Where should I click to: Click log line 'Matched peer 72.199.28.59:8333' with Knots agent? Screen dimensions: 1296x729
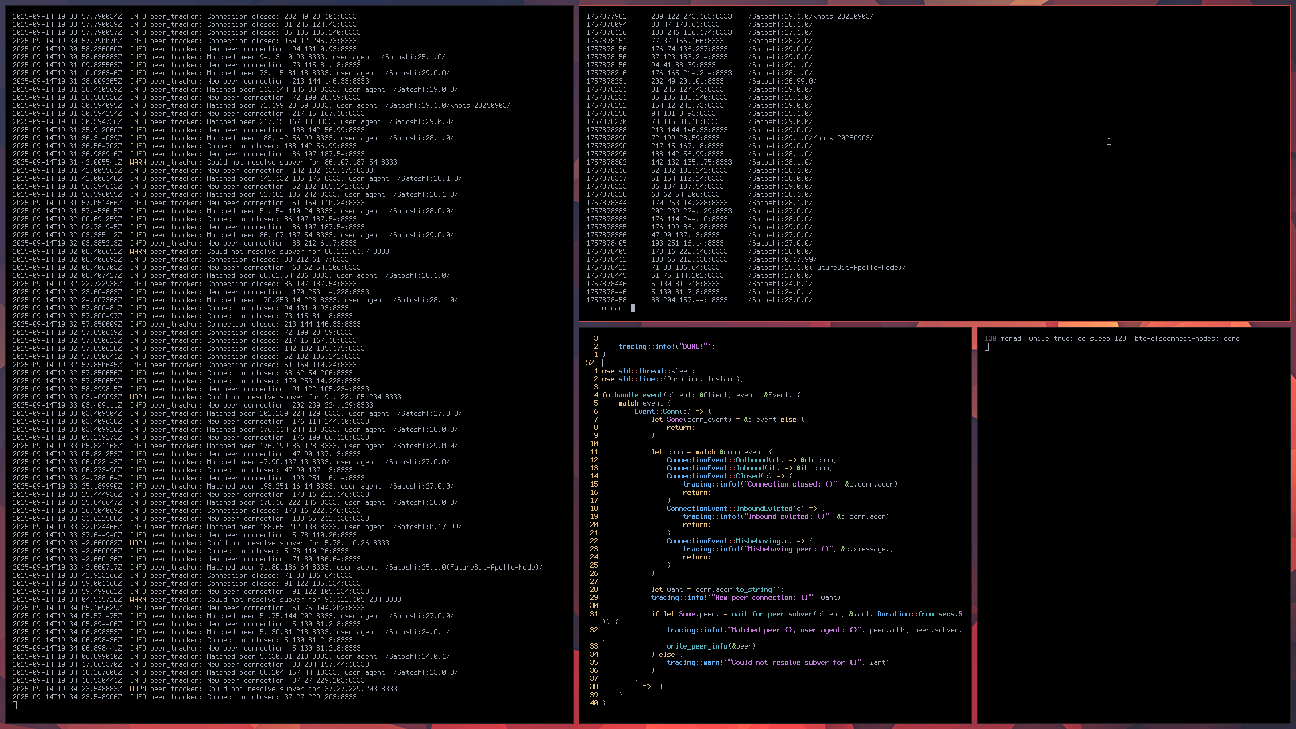[x=261, y=105]
